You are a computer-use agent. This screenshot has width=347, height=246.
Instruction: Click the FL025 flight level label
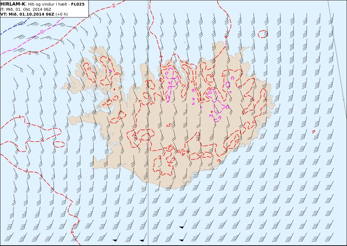pyautogui.click(x=78, y=4)
